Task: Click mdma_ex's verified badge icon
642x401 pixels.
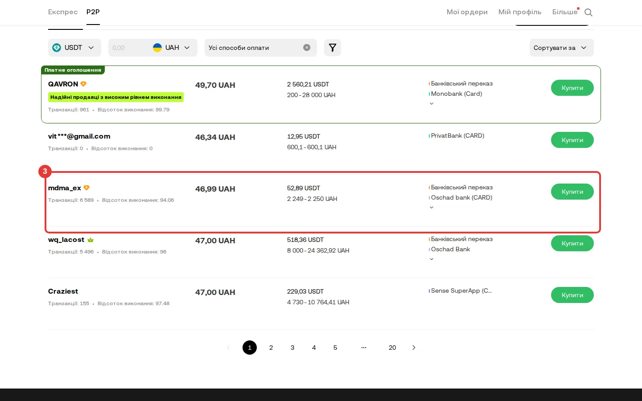Action: click(86, 188)
